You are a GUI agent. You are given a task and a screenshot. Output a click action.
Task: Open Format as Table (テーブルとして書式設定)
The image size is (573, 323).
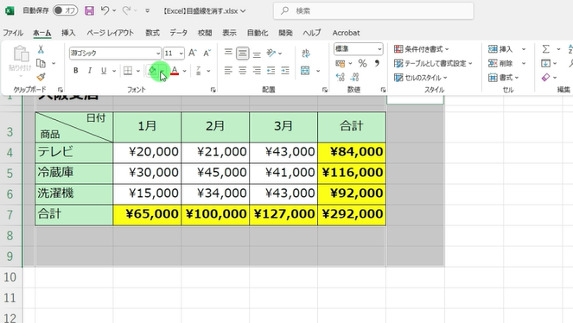coord(433,64)
